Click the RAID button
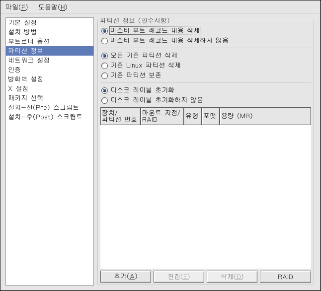321x291 pixels. point(285,277)
